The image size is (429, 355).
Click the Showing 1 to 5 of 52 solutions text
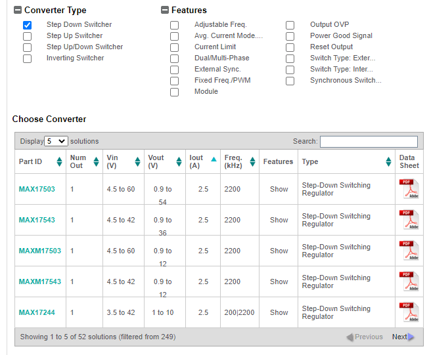click(x=98, y=337)
